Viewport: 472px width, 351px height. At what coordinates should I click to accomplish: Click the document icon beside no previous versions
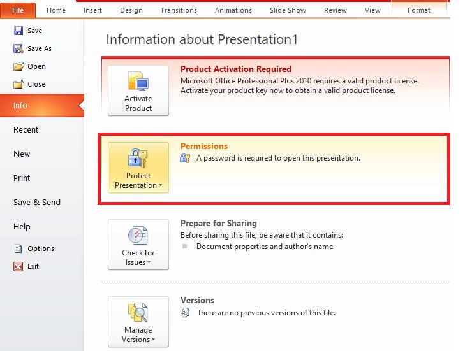pyautogui.click(x=185, y=313)
